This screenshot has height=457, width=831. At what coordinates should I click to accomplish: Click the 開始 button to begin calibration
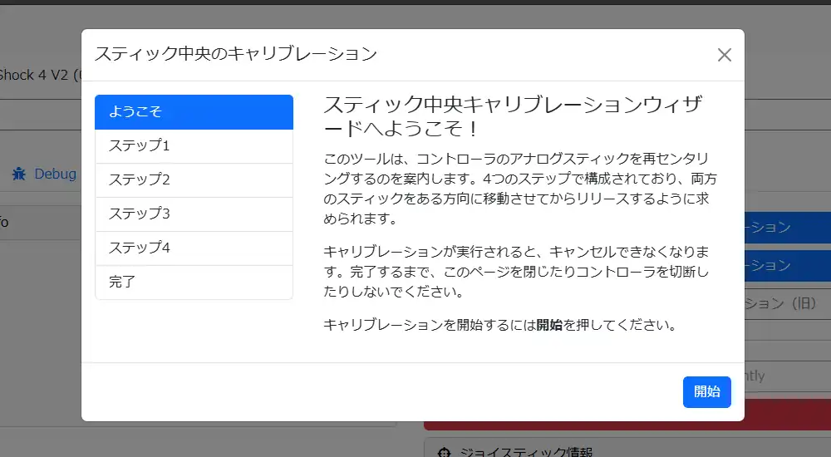(x=706, y=392)
